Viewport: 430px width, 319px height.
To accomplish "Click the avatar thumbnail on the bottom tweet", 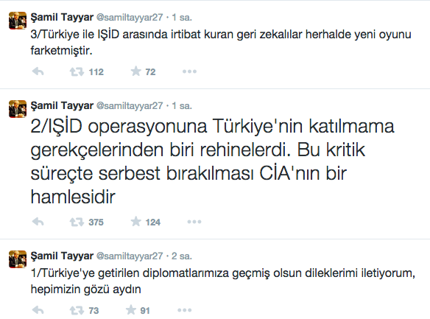I will [x=18, y=259].
